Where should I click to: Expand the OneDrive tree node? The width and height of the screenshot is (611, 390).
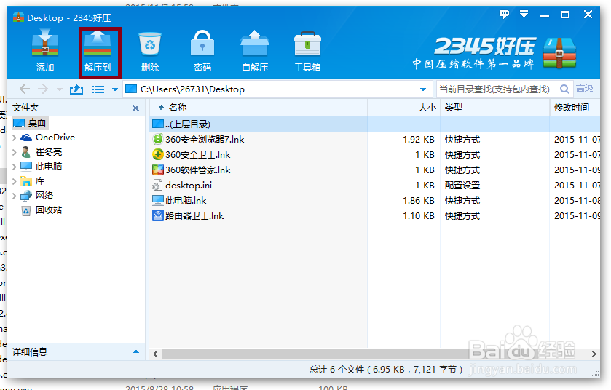point(15,138)
